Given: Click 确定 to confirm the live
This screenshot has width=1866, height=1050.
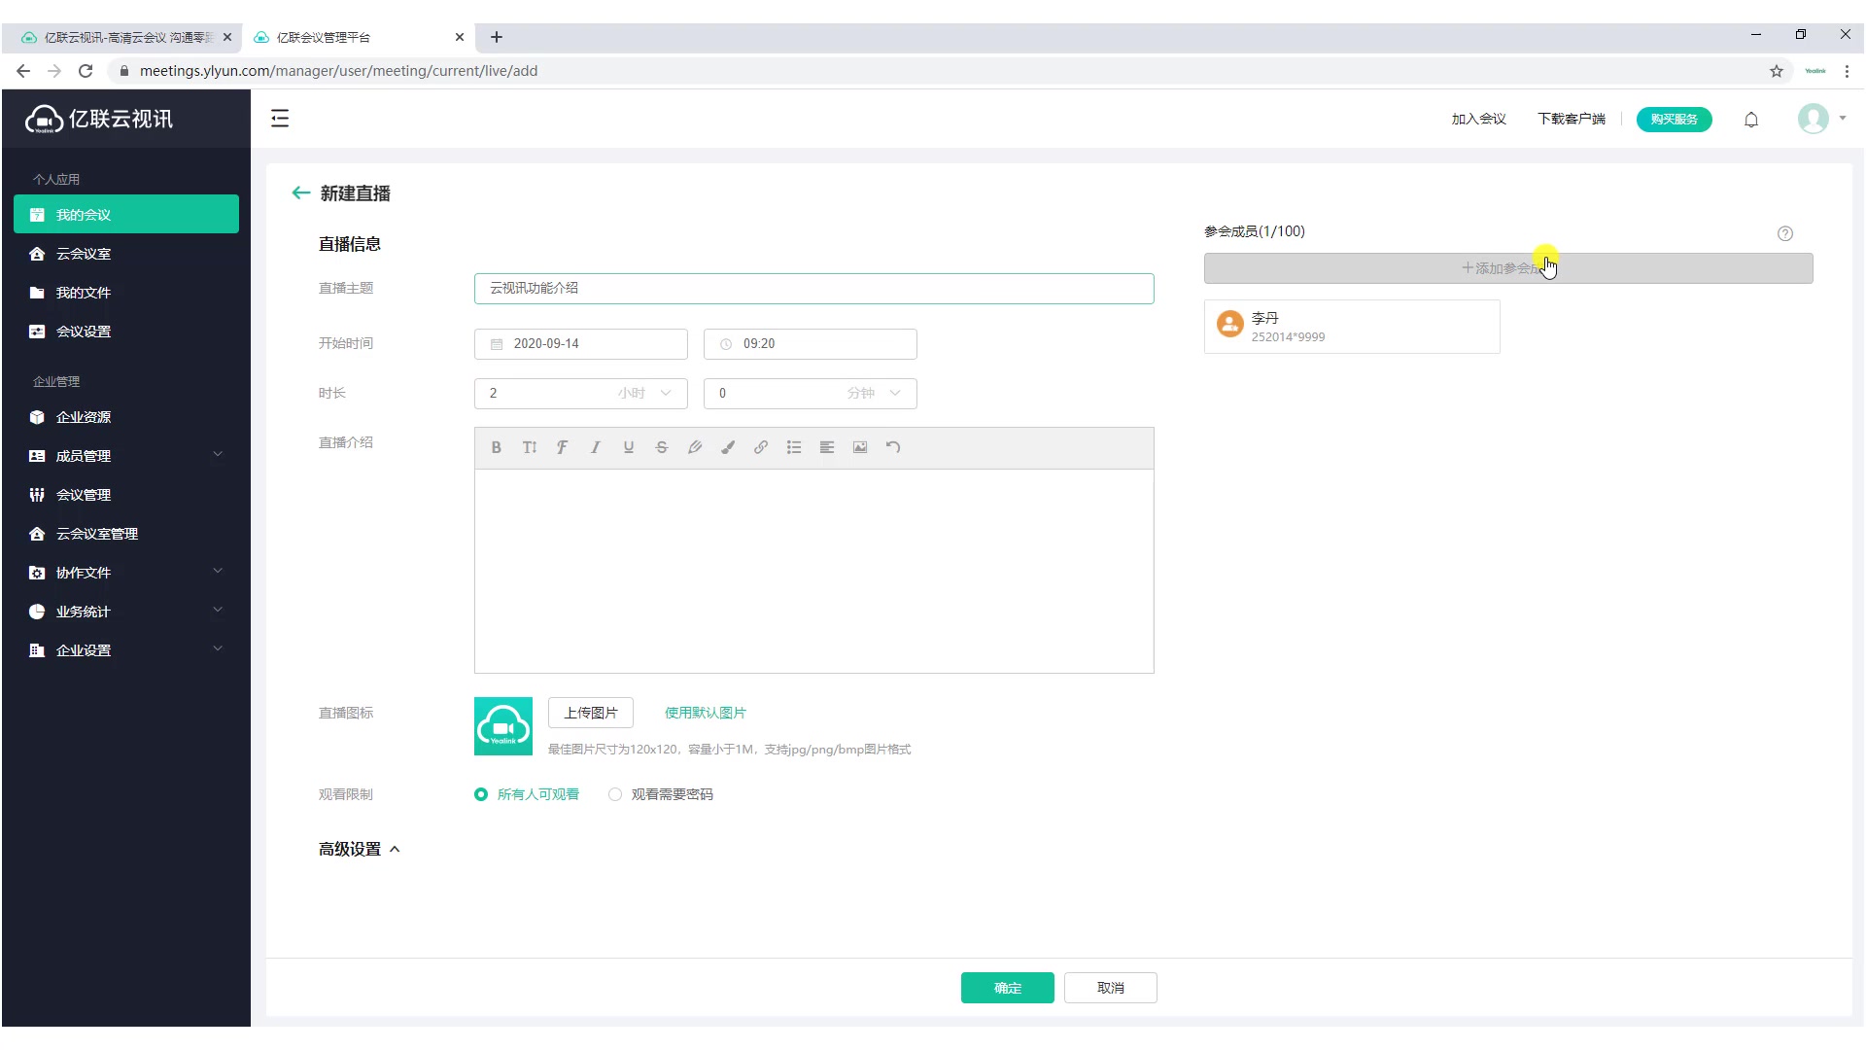Looking at the screenshot, I should pyautogui.click(x=1007, y=988).
